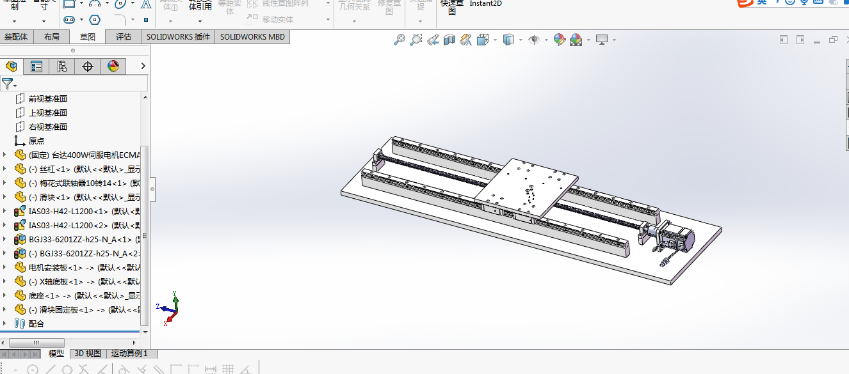Click Previous View icon

tap(433, 40)
